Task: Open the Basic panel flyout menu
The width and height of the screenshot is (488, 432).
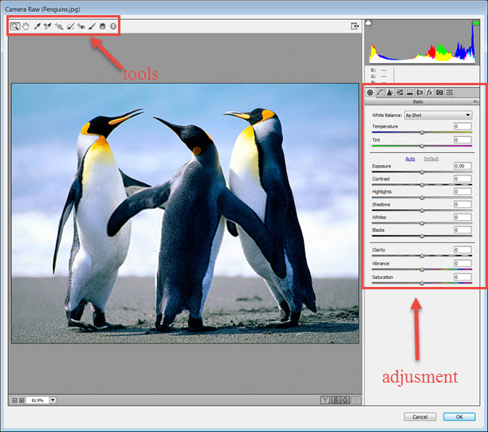Action: (x=475, y=102)
